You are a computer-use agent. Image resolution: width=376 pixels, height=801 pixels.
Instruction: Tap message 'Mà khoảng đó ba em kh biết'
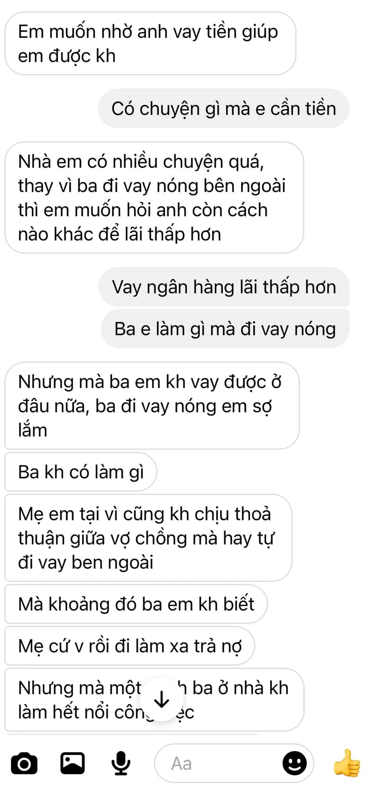click(x=136, y=604)
